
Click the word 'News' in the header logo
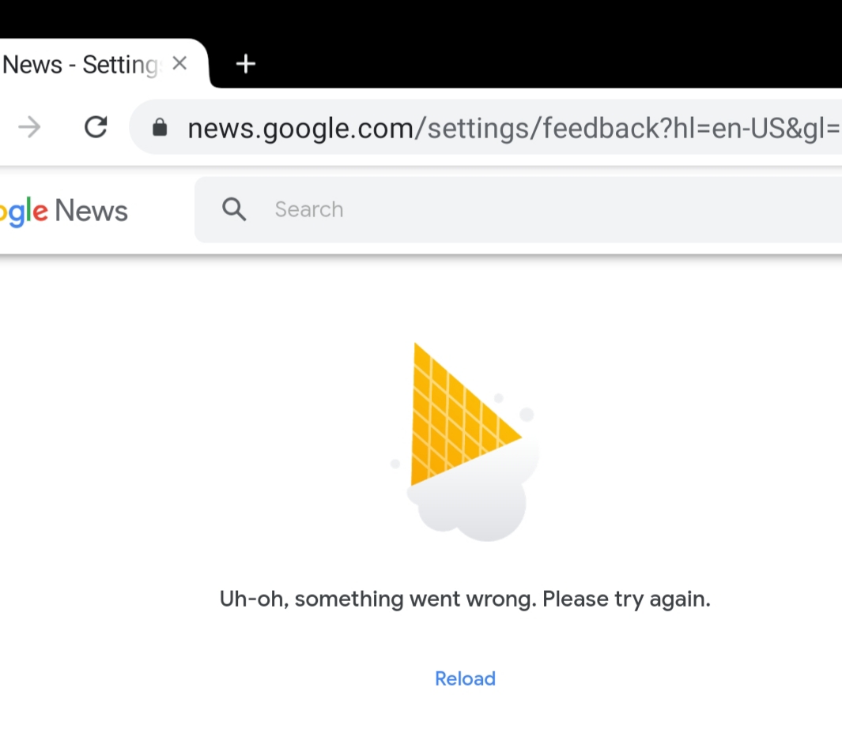92,211
